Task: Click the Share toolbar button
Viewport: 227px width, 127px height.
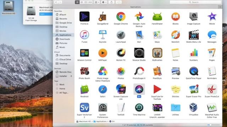Action: 111,2
